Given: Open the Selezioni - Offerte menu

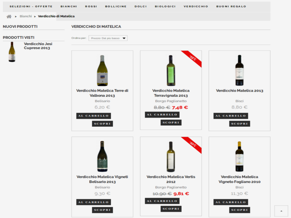Looking at the screenshot, I should (x=31, y=7).
